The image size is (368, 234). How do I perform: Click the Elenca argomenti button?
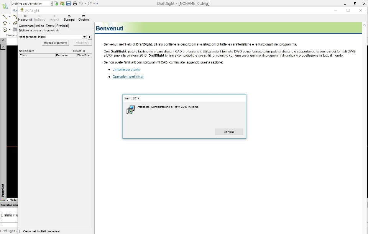55,42
